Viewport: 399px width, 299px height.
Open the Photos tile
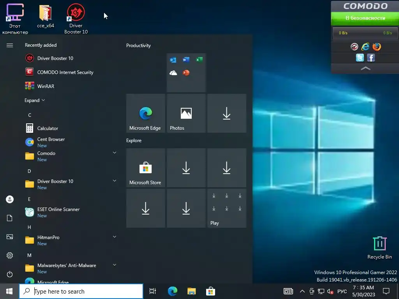186,113
